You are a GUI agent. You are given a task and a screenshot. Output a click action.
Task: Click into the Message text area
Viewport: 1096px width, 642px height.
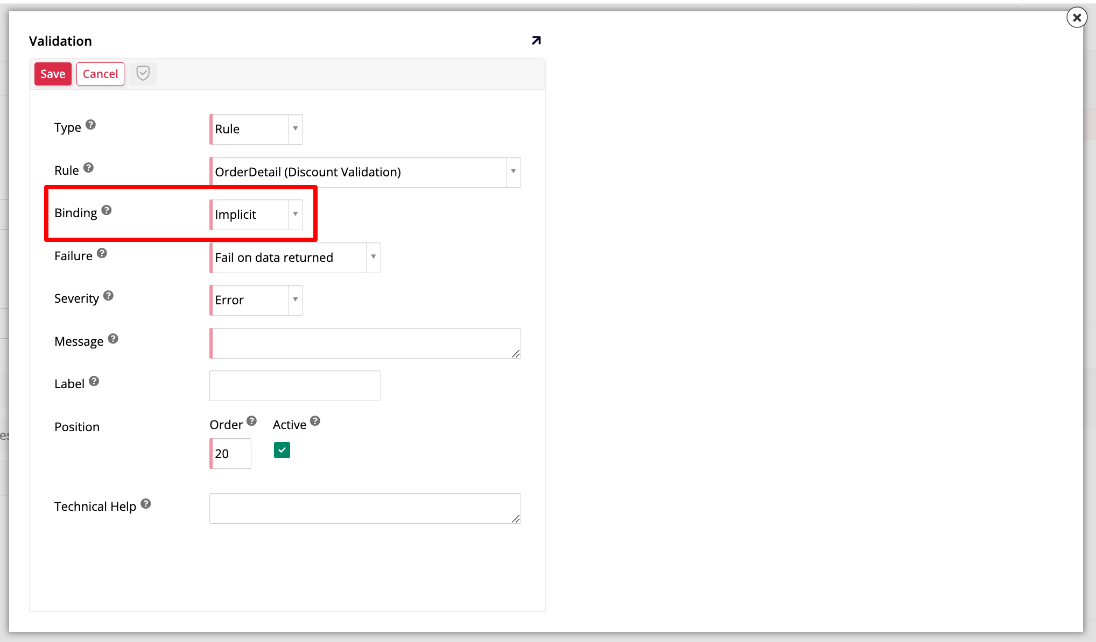(x=365, y=343)
